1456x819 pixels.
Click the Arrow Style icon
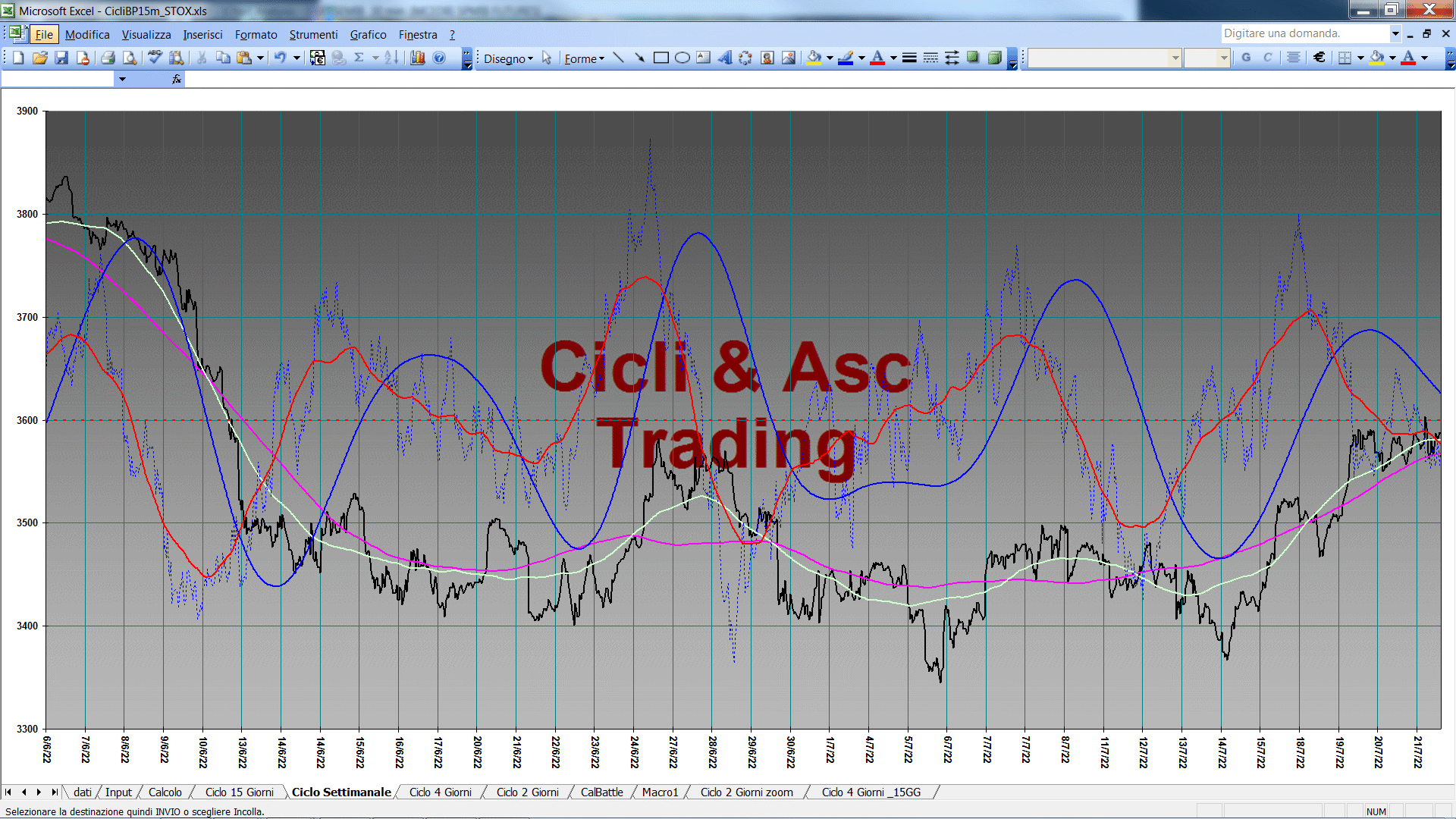click(x=952, y=58)
